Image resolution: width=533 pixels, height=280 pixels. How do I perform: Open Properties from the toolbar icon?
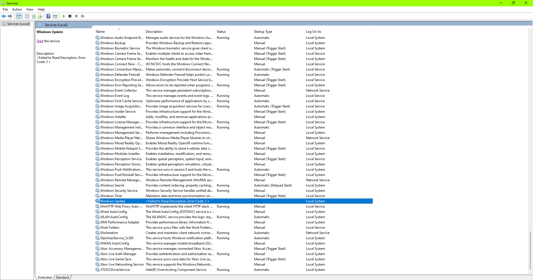coord(27,16)
